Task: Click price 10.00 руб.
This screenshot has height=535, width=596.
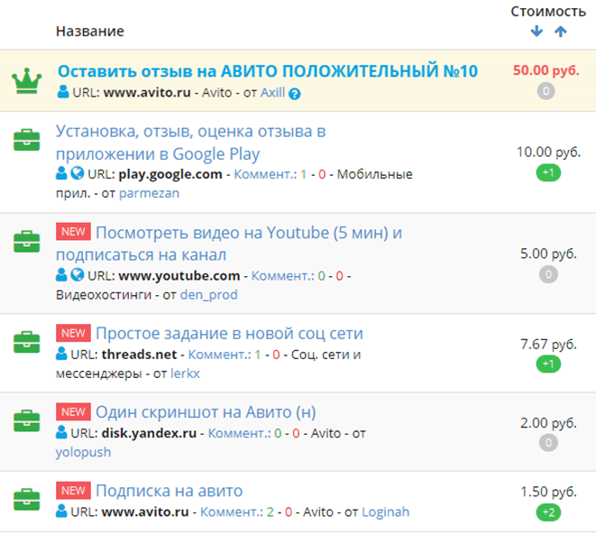Action: (x=548, y=152)
